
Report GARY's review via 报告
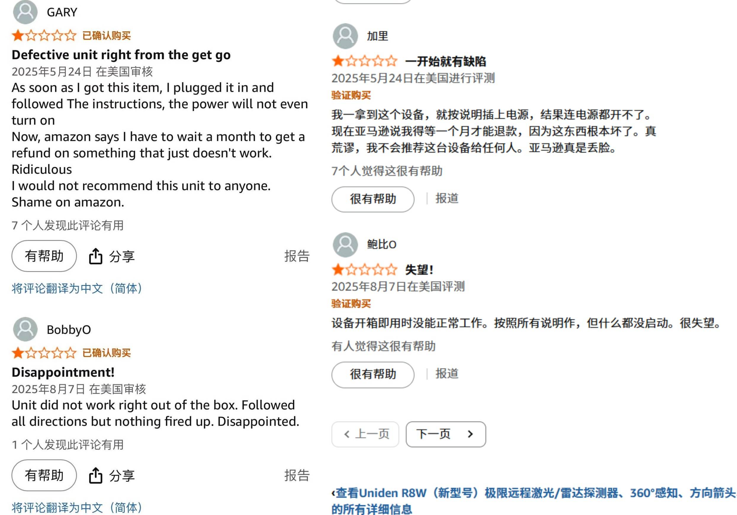pyautogui.click(x=297, y=256)
